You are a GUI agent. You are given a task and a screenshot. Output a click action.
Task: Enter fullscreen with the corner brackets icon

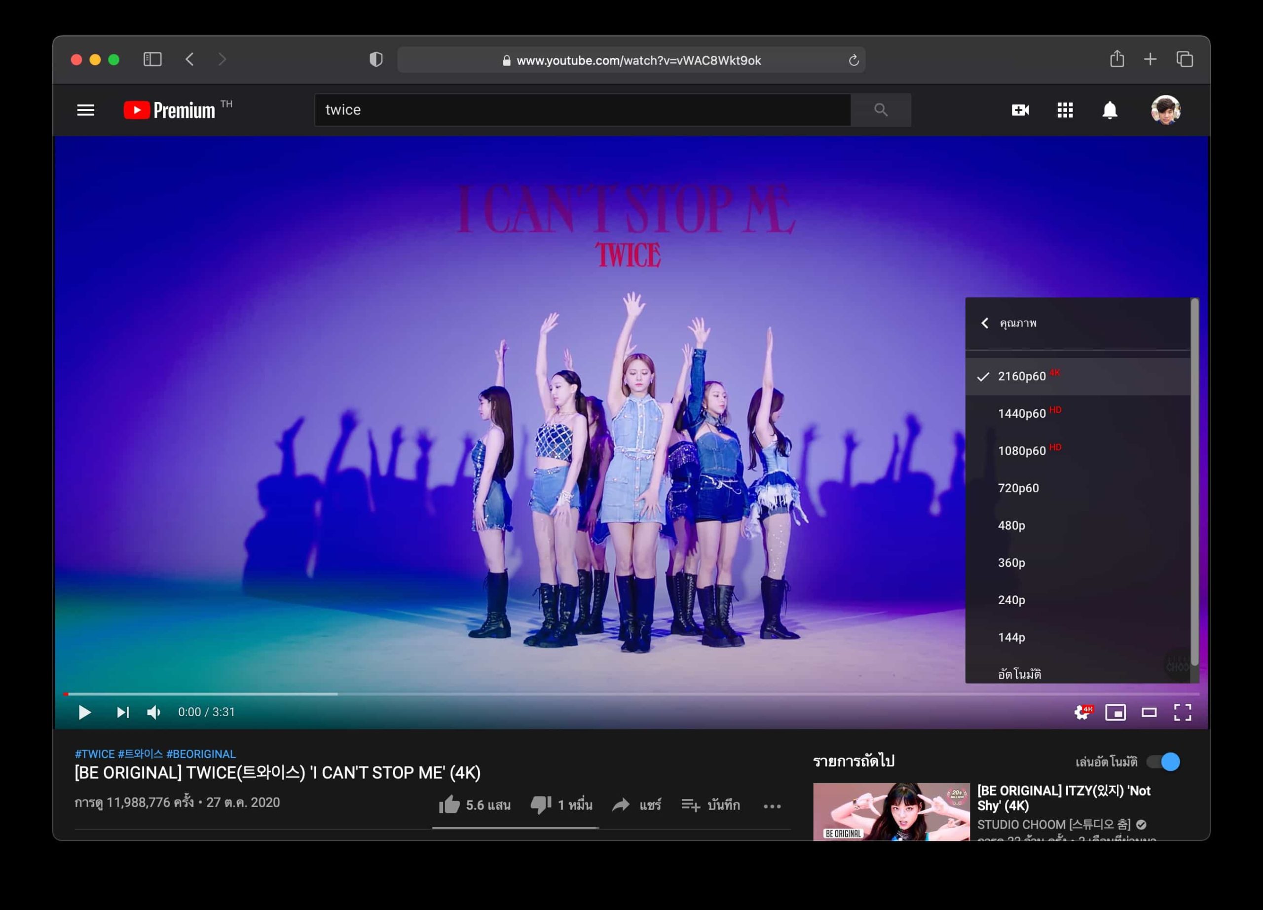pos(1182,712)
